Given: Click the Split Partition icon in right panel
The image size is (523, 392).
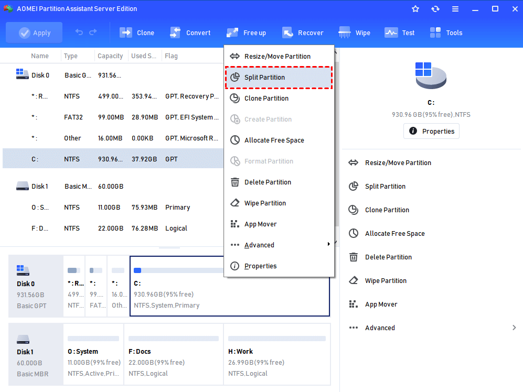Looking at the screenshot, I should [353, 186].
